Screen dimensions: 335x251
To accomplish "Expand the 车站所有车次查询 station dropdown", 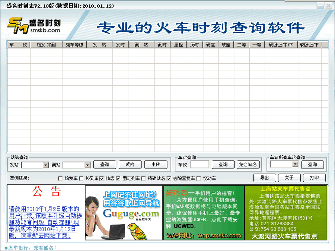I will pyautogui.click(x=295, y=165).
